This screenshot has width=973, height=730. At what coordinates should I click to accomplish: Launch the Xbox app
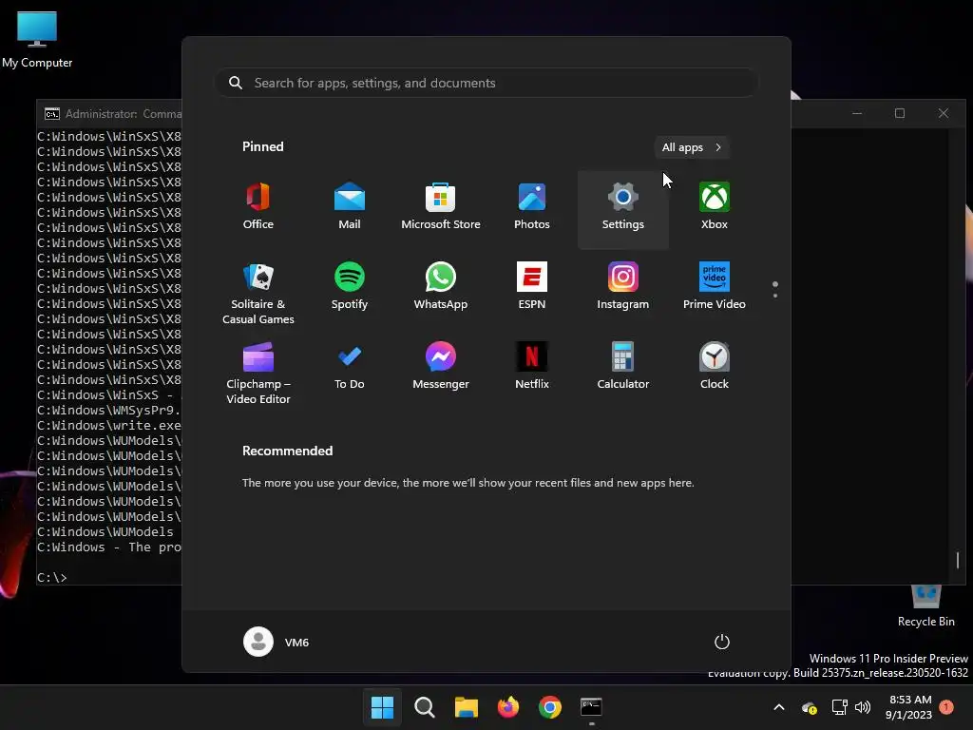point(715,207)
